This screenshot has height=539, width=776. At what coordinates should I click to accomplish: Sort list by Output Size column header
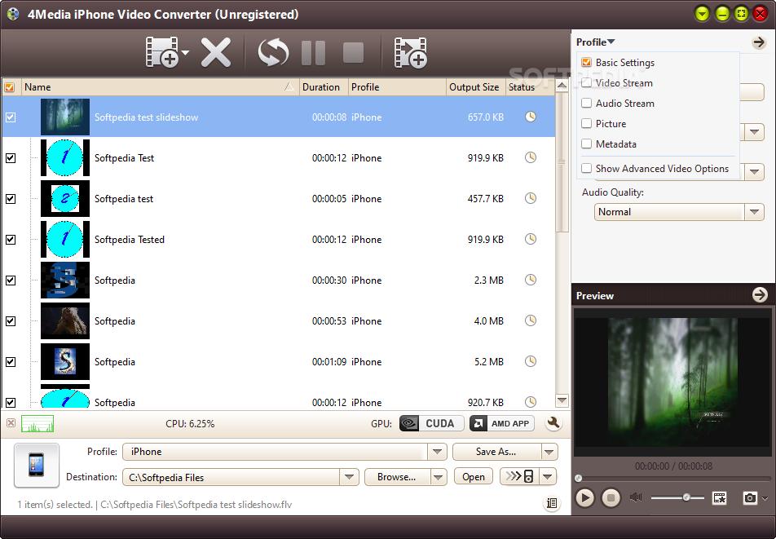[475, 87]
